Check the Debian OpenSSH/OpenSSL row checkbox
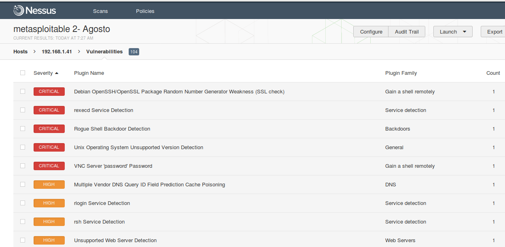This screenshot has height=247, width=505. [23, 91]
